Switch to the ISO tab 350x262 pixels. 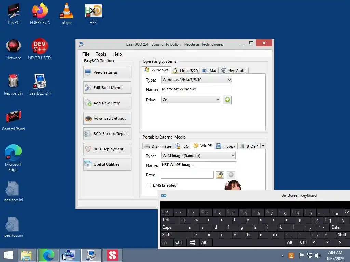[x=182, y=146]
